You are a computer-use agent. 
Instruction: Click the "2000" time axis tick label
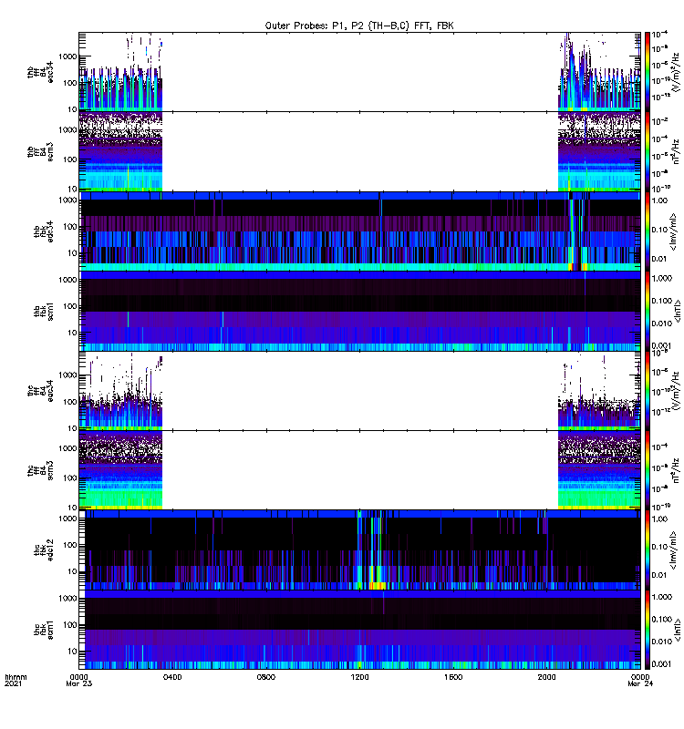click(x=546, y=677)
